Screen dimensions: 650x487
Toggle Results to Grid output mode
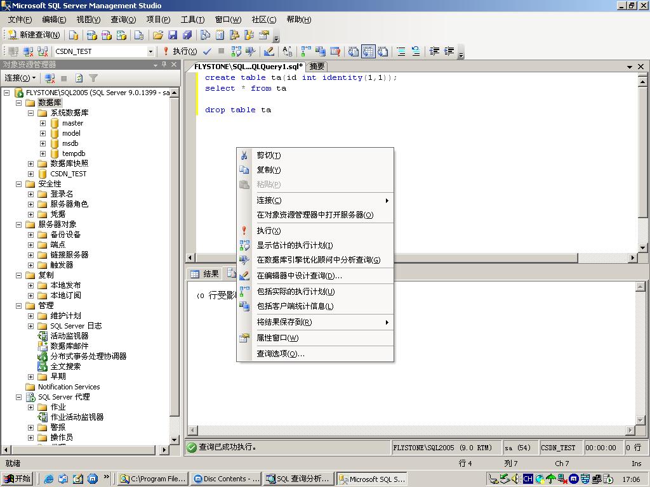pos(369,51)
